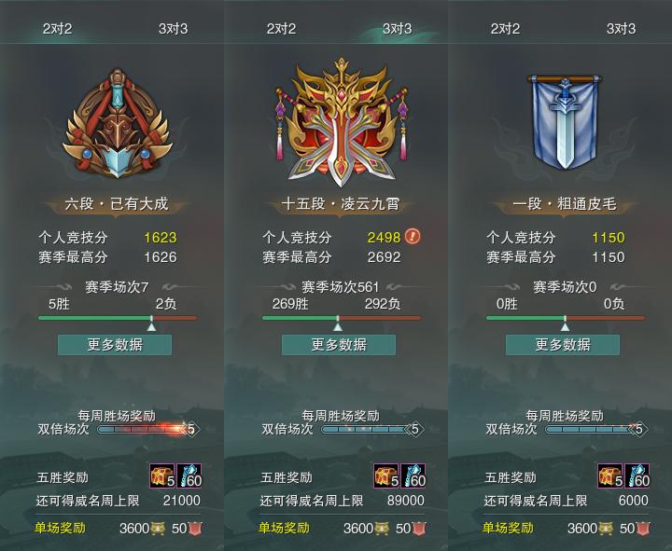The height and width of the screenshot is (551, 672).
Task: Click the blue item reward icon (60) in the left panel
Action: point(189,475)
